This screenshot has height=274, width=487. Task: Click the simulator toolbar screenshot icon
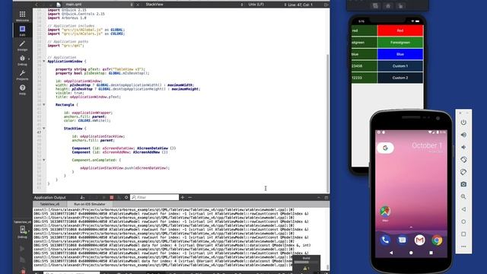click(x=375, y=6)
